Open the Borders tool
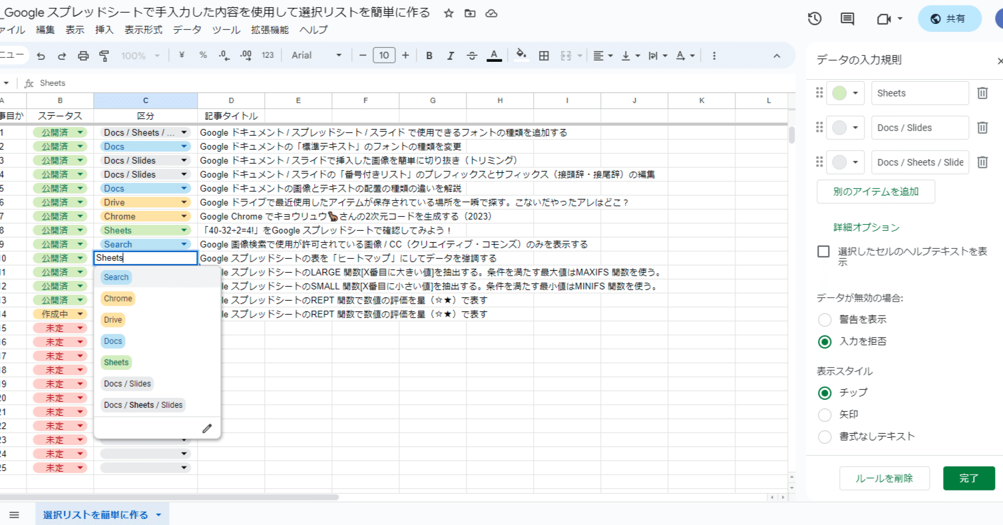The height and width of the screenshot is (525, 1003). pos(543,55)
